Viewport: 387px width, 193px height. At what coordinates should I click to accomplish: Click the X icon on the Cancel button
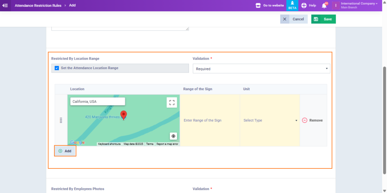(x=285, y=19)
